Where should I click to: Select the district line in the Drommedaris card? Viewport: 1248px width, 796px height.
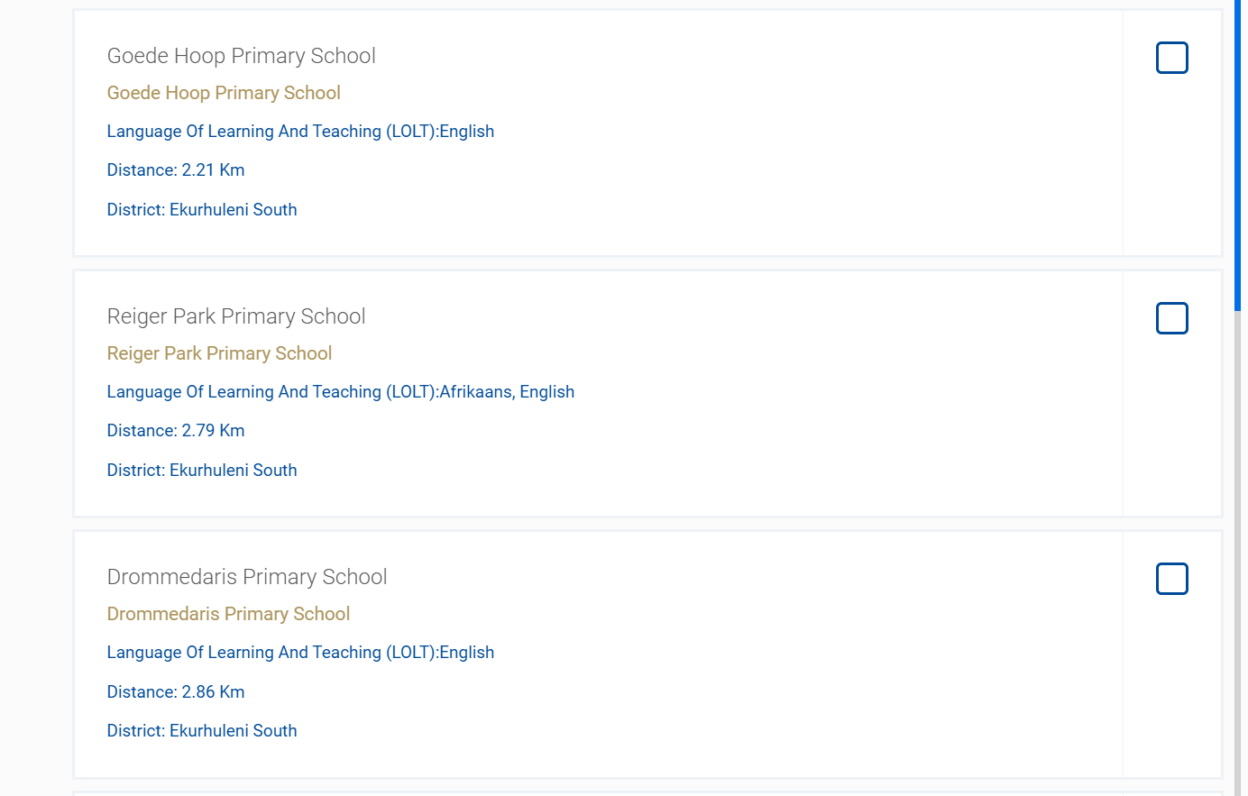[x=202, y=731]
